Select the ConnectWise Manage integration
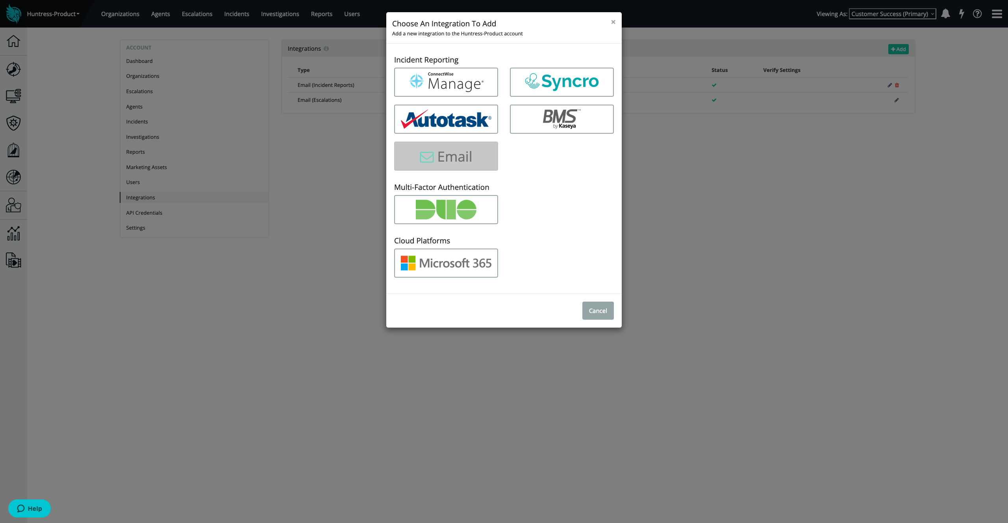This screenshot has width=1008, height=523. 446,82
